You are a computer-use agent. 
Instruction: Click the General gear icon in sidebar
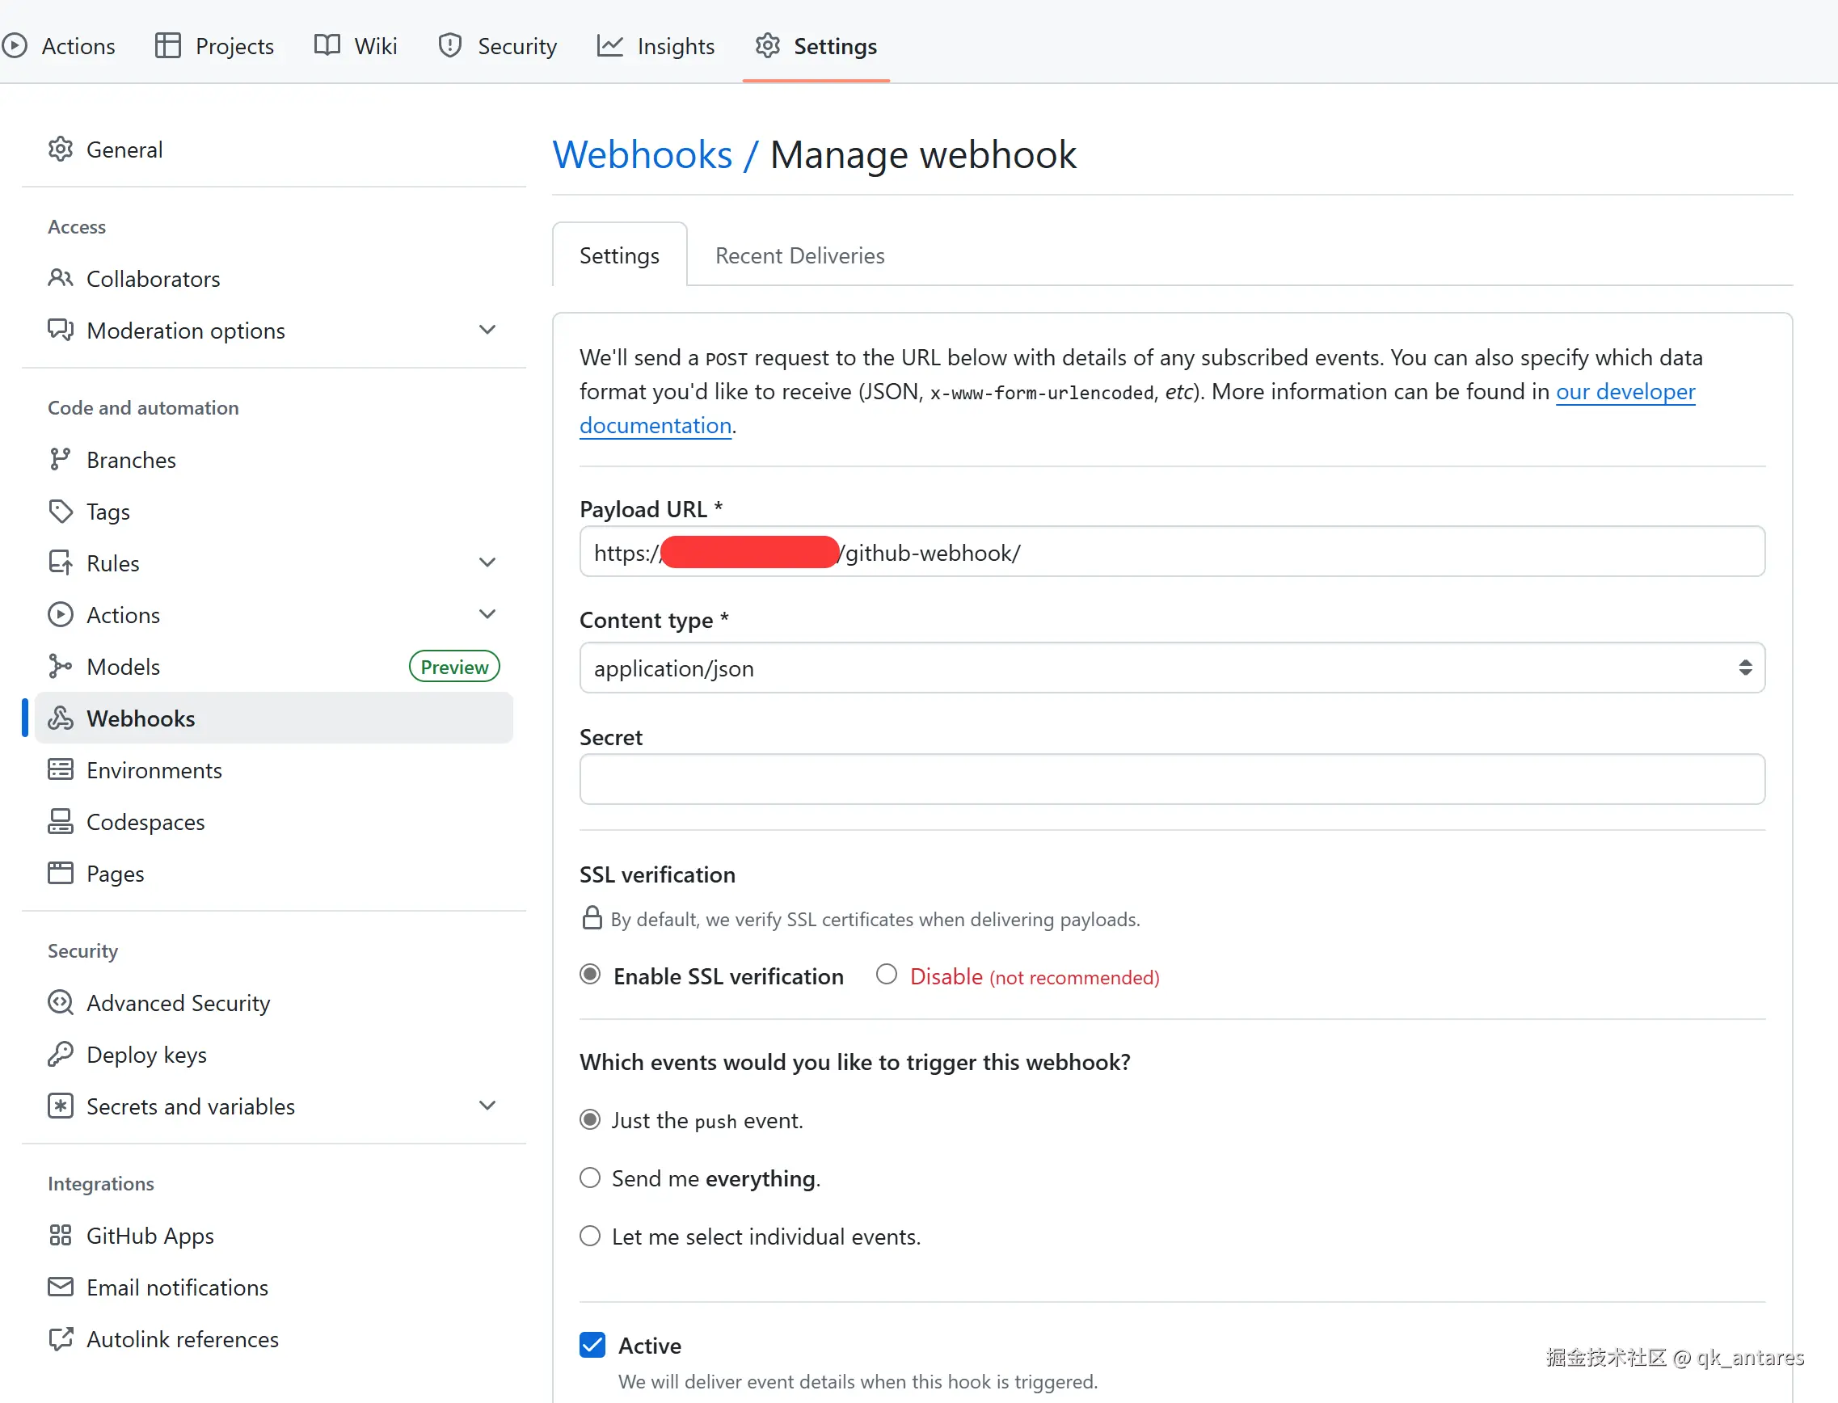[60, 150]
